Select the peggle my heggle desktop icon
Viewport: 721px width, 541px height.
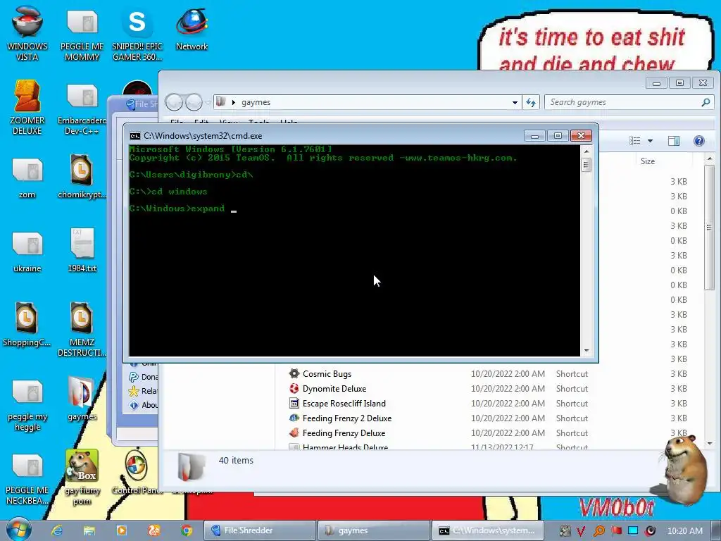27,405
